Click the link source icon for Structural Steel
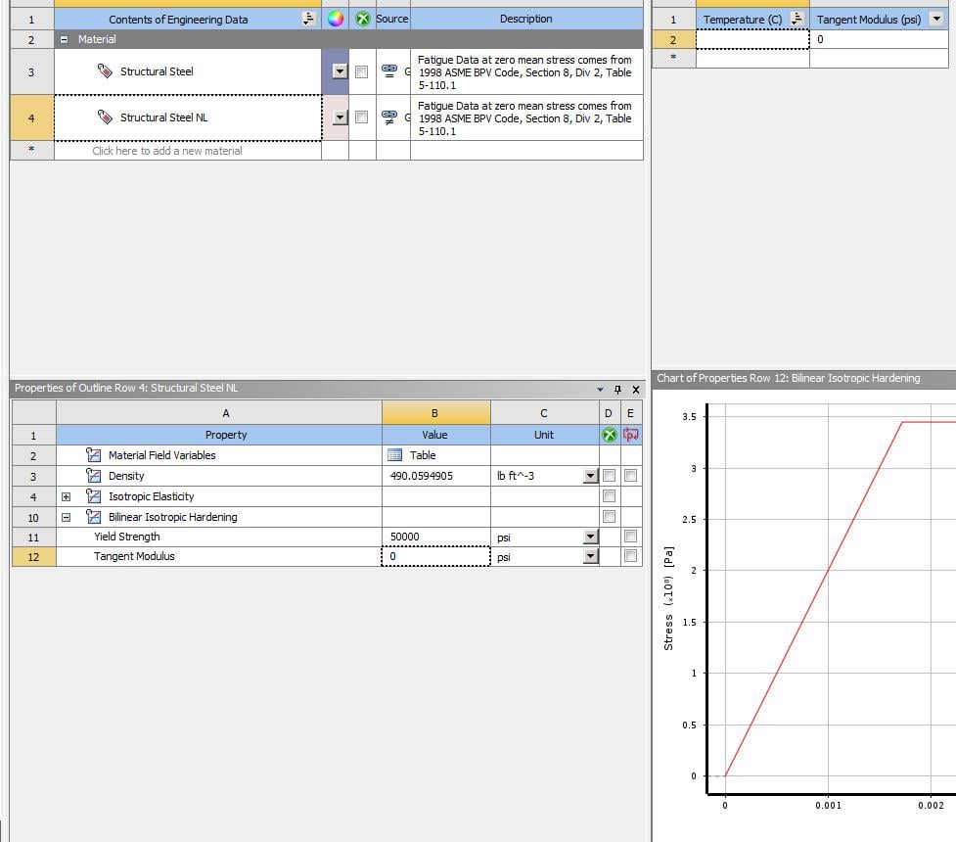 tap(389, 70)
